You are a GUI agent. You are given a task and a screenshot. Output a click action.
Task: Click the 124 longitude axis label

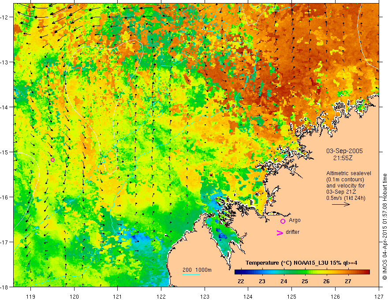click(x=248, y=296)
